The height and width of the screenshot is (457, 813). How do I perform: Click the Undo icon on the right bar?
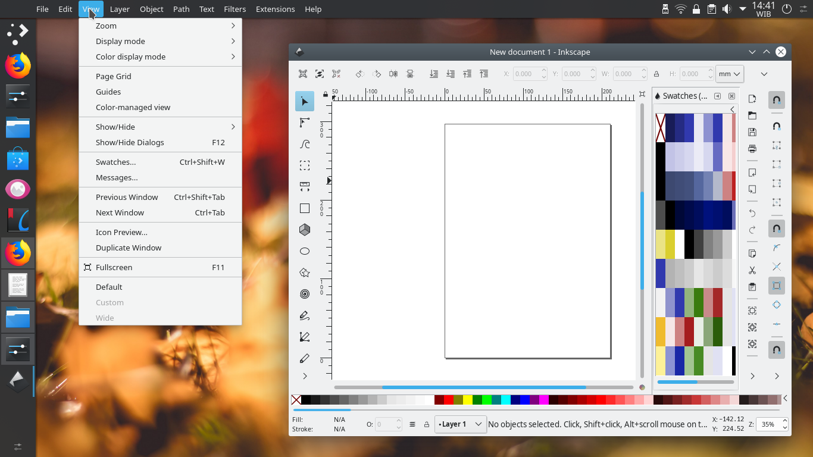click(x=752, y=213)
